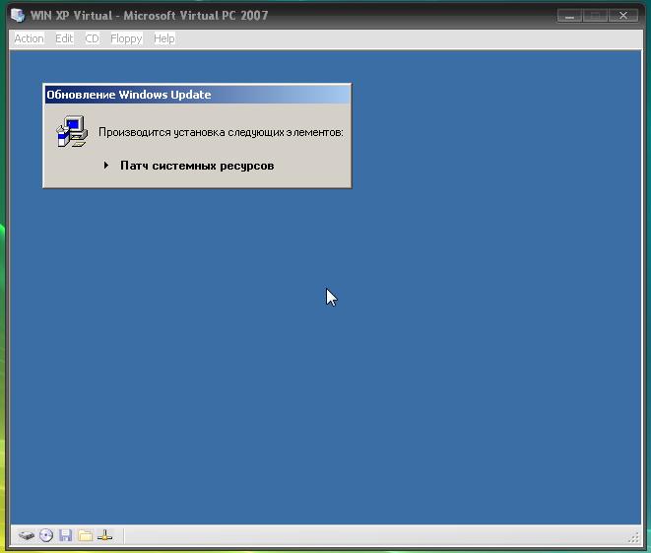Minimize the Virtual PC window

(x=569, y=16)
